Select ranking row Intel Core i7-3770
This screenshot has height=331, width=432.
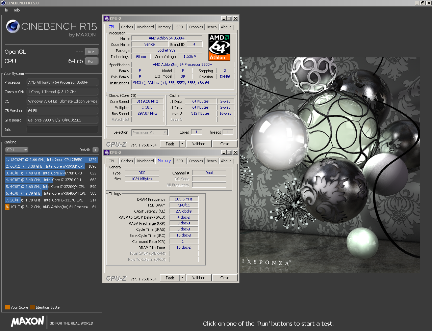tap(51, 180)
